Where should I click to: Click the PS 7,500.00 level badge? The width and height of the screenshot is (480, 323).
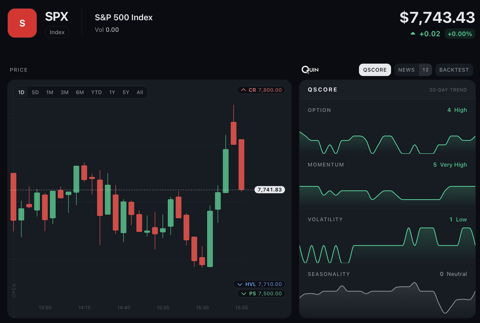pyautogui.click(x=262, y=294)
